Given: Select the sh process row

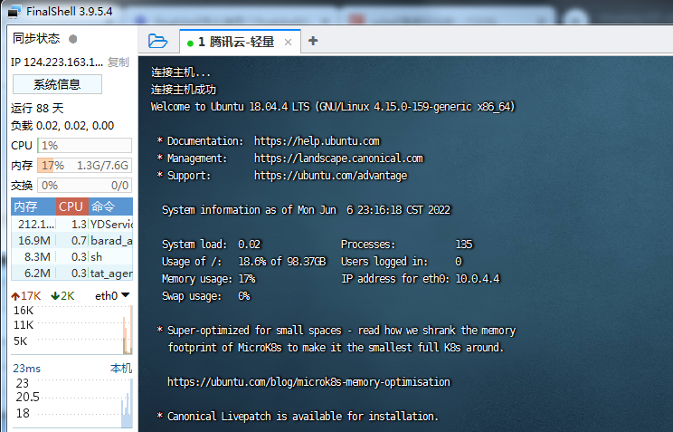Looking at the screenshot, I should (x=71, y=256).
